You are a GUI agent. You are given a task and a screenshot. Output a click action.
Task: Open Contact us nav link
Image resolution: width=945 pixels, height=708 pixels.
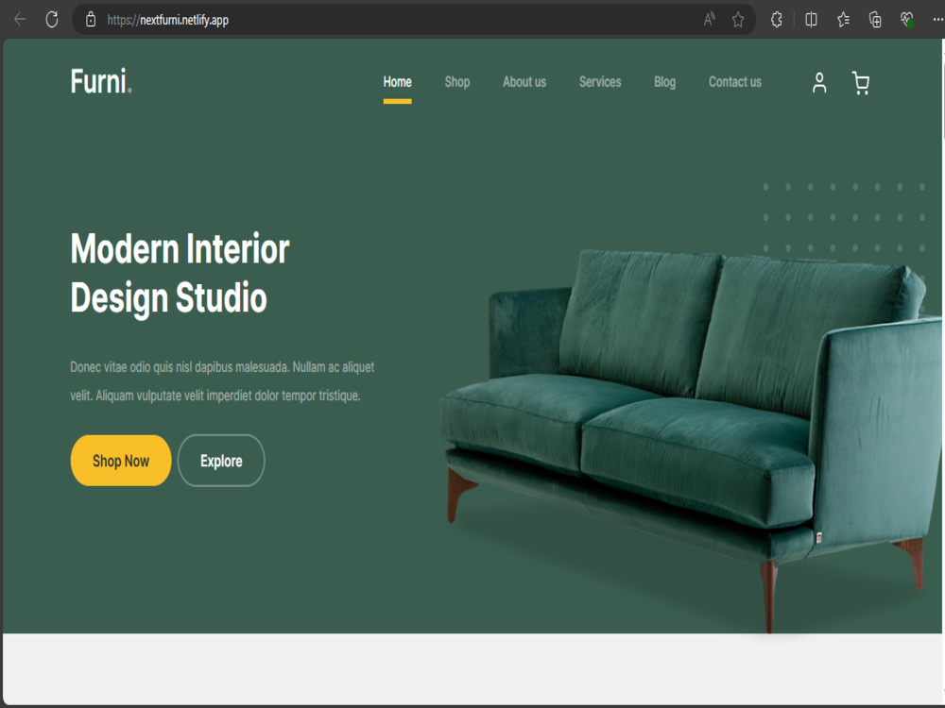coord(734,82)
